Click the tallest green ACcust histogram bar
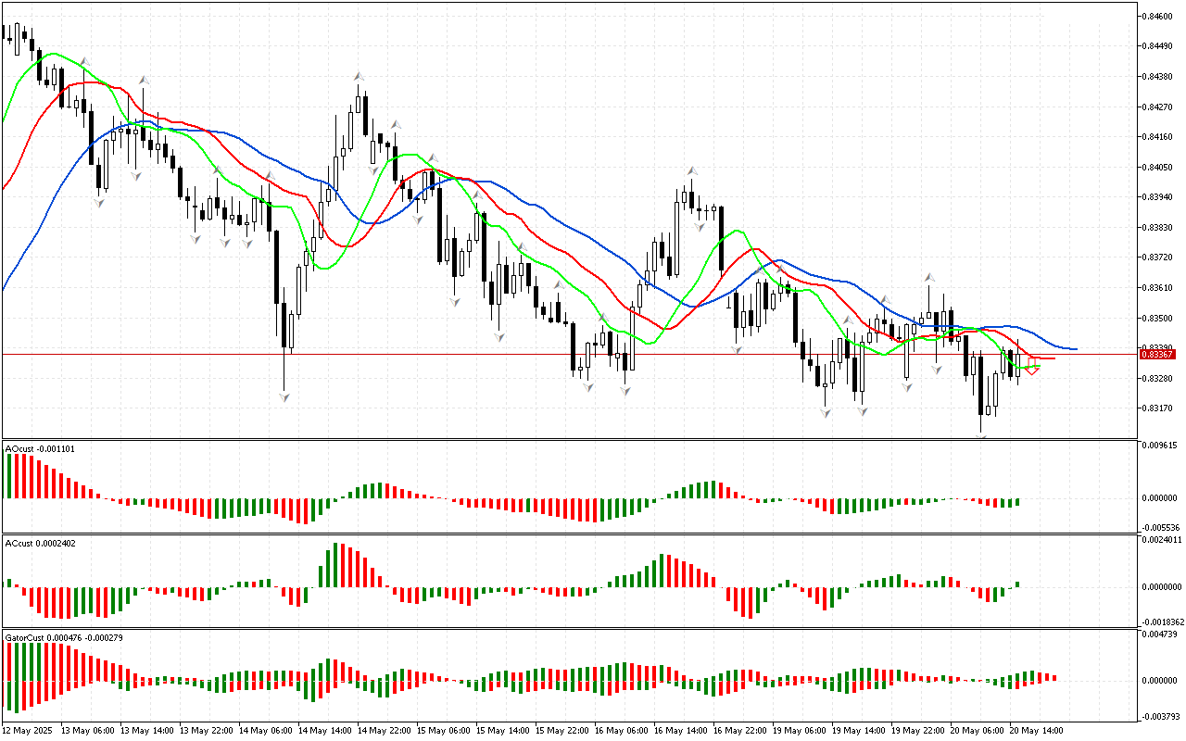Screen dimensions: 1186x741 pyautogui.click(x=336, y=565)
